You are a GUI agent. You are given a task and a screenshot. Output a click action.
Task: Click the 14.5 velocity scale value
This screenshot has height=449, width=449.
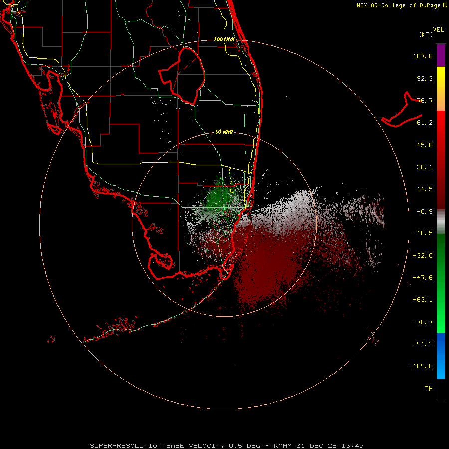(x=425, y=189)
